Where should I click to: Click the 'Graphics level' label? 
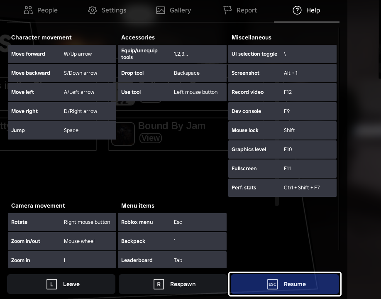pyautogui.click(x=249, y=149)
